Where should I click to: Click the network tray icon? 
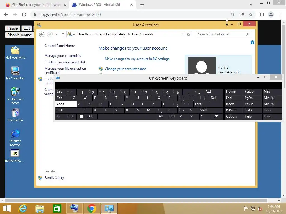tap(253, 208)
